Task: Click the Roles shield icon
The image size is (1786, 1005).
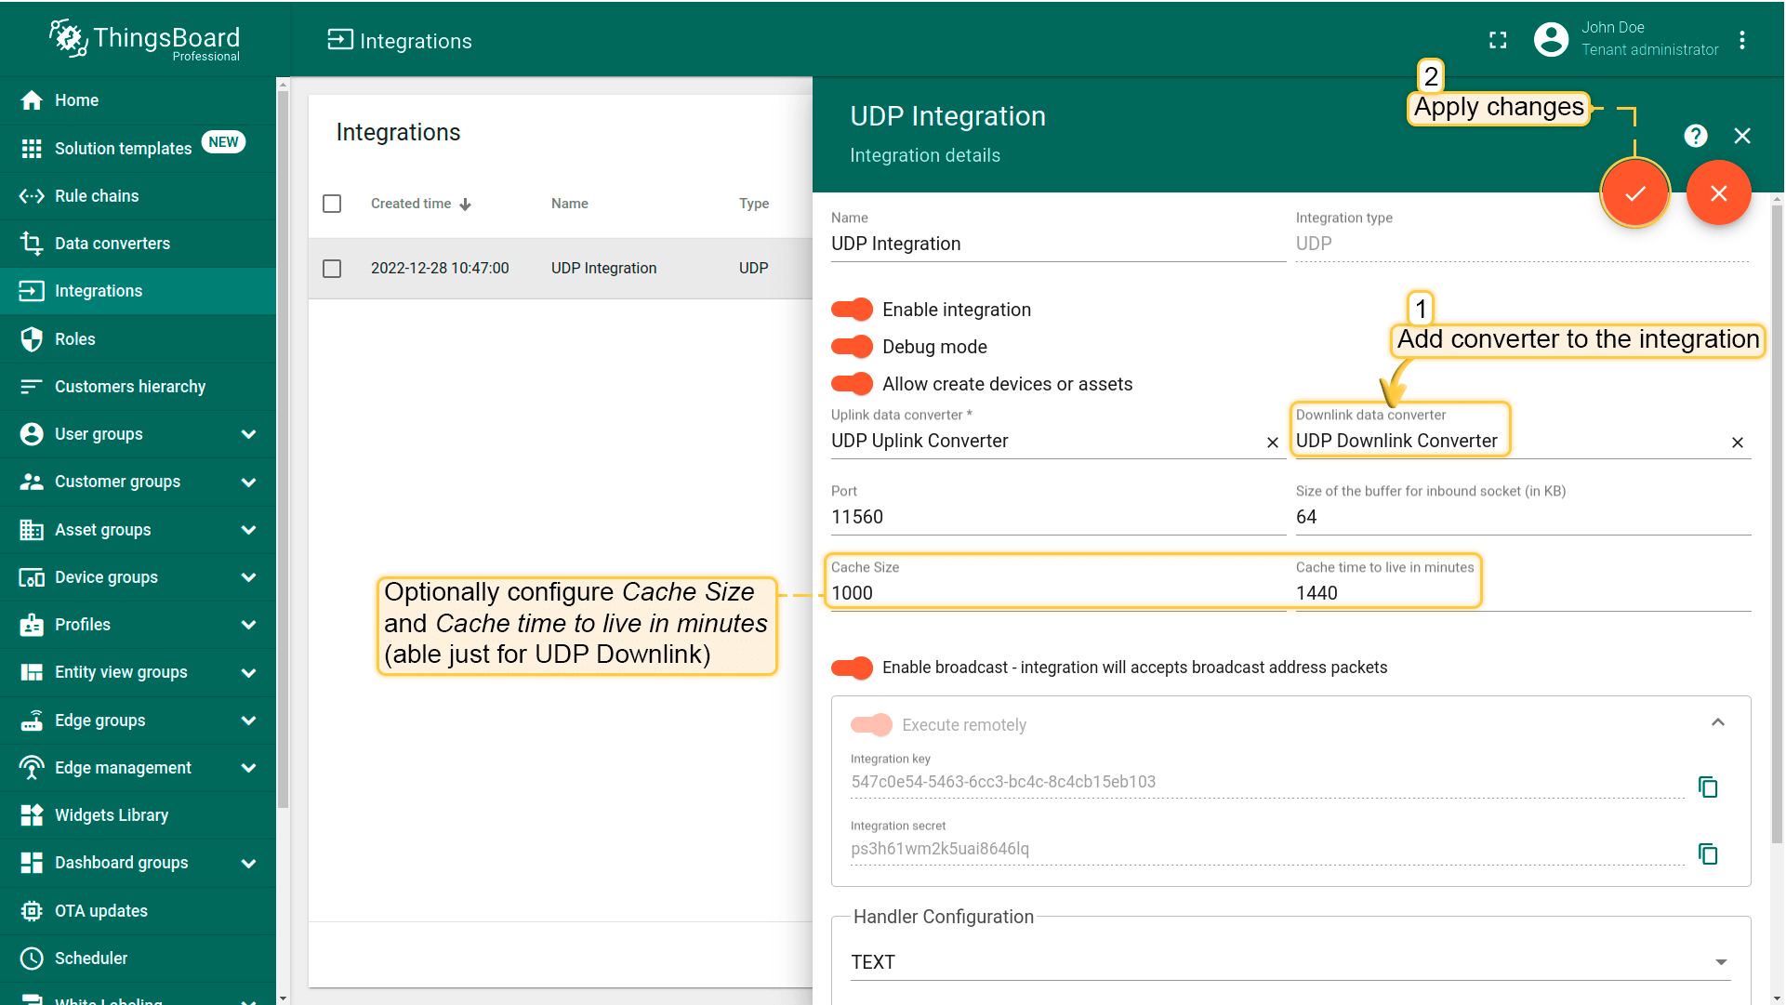Action: tap(32, 339)
